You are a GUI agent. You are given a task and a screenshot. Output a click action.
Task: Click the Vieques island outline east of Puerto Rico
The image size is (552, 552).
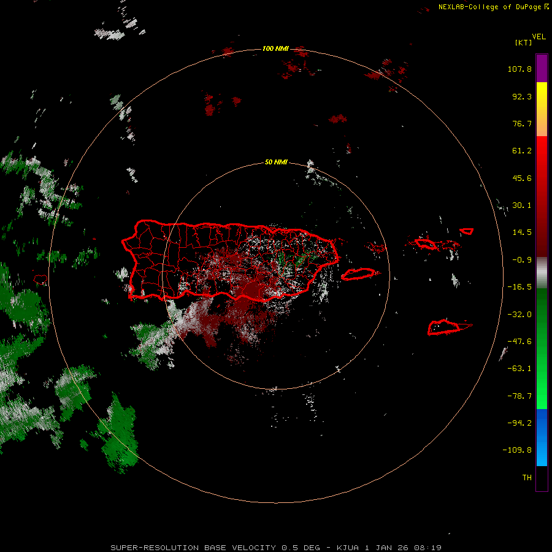click(359, 274)
